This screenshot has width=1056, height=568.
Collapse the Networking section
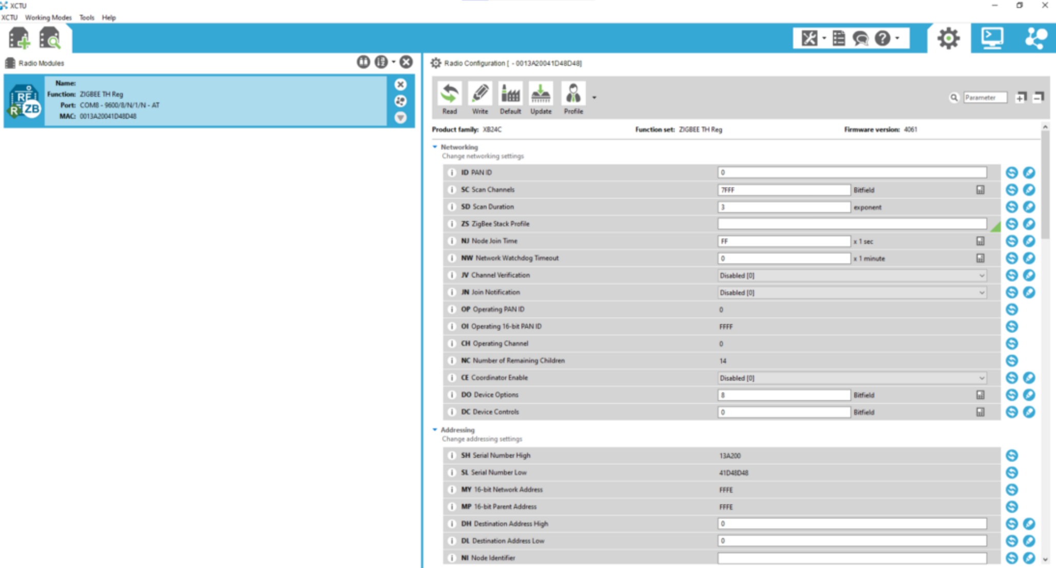click(435, 147)
